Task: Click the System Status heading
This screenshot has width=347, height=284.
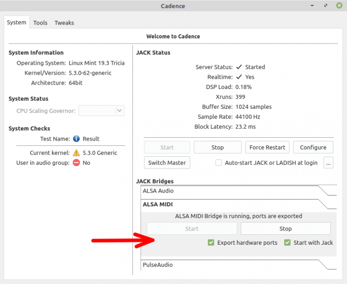Action: coord(28,99)
